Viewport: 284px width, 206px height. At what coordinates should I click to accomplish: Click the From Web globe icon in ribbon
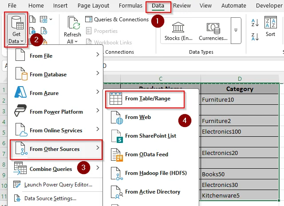pos(32,31)
